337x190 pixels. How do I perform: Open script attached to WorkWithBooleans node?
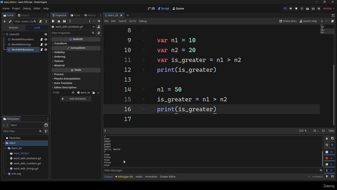pos(42,50)
